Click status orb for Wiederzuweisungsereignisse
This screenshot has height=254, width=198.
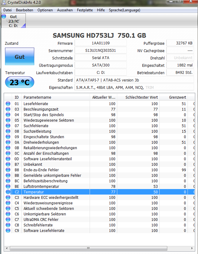tap(8, 203)
